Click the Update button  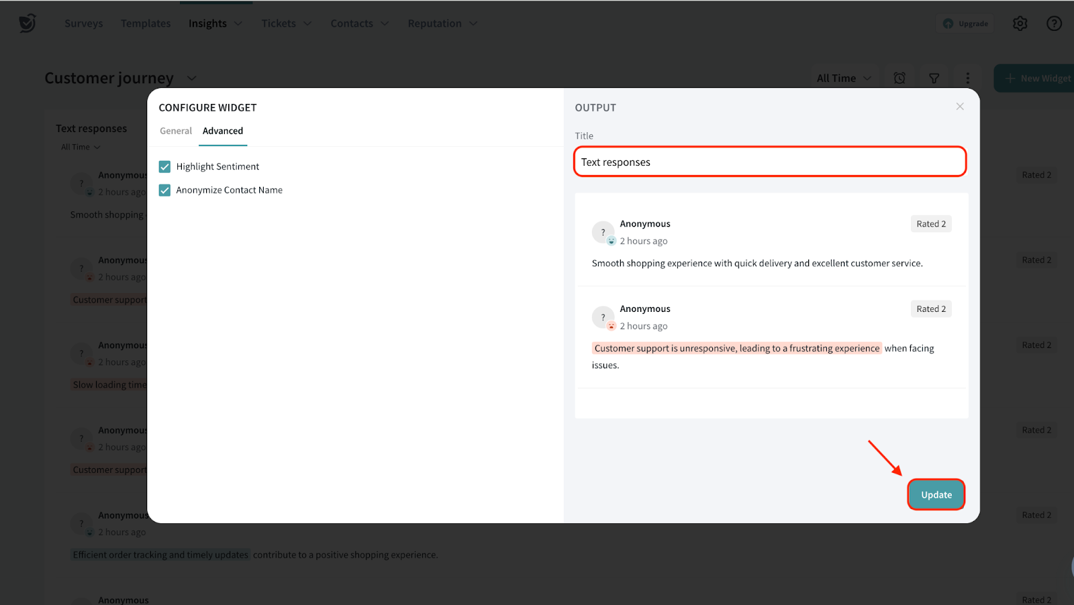pyautogui.click(x=936, y=495)
